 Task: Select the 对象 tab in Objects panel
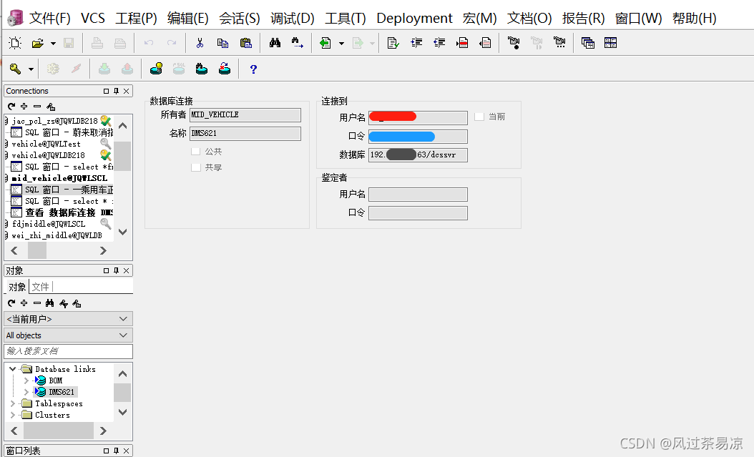point(17,287)
